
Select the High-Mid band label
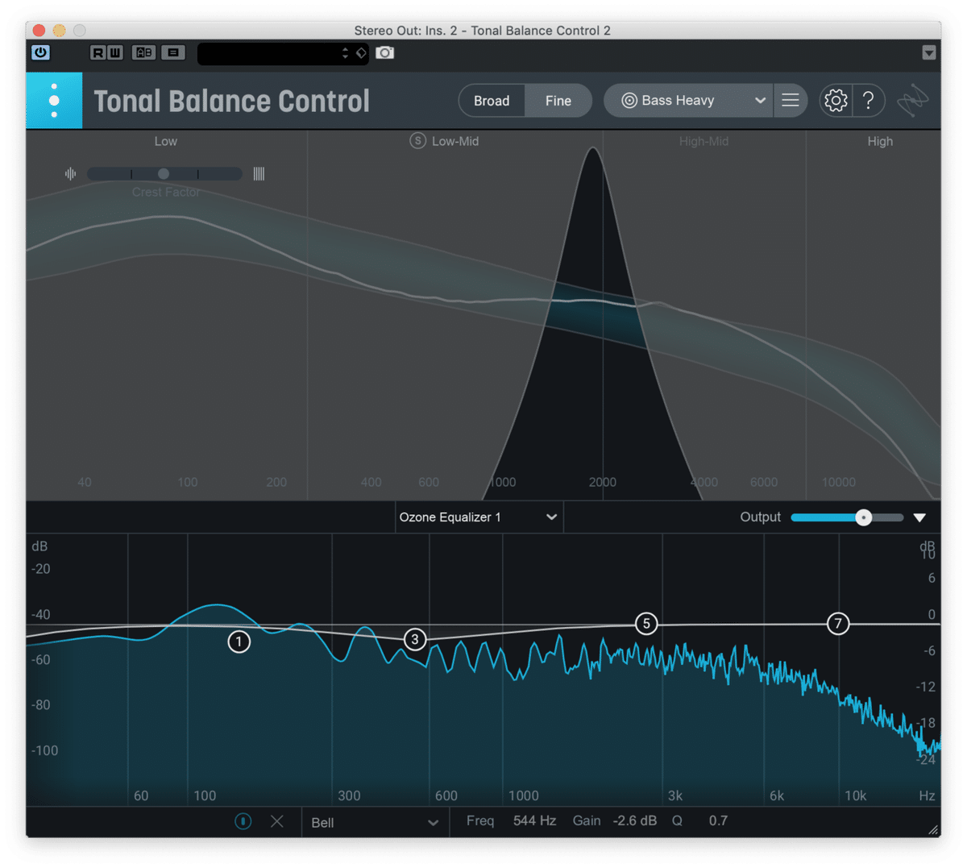pos(703,141)
